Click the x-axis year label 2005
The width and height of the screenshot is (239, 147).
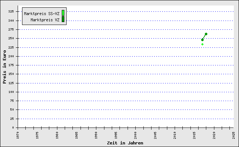pos(155,135)
